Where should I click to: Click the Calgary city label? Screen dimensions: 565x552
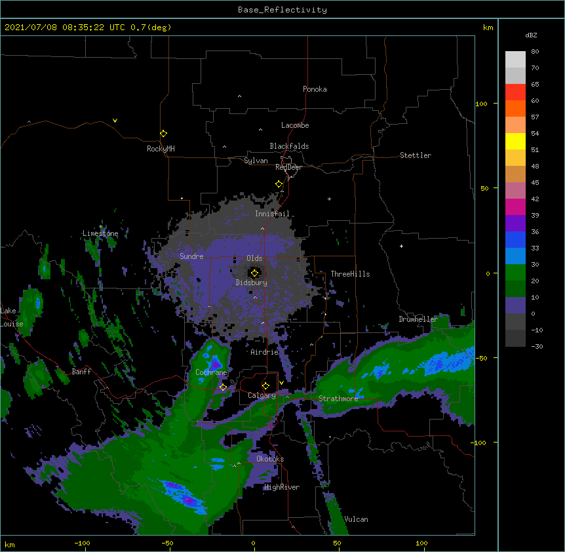coord(262,395)
